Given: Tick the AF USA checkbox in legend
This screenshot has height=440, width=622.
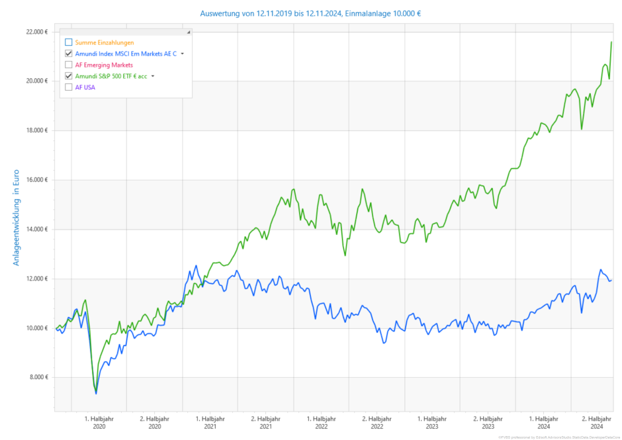Looking at the screenshot, I should point(69,87).
